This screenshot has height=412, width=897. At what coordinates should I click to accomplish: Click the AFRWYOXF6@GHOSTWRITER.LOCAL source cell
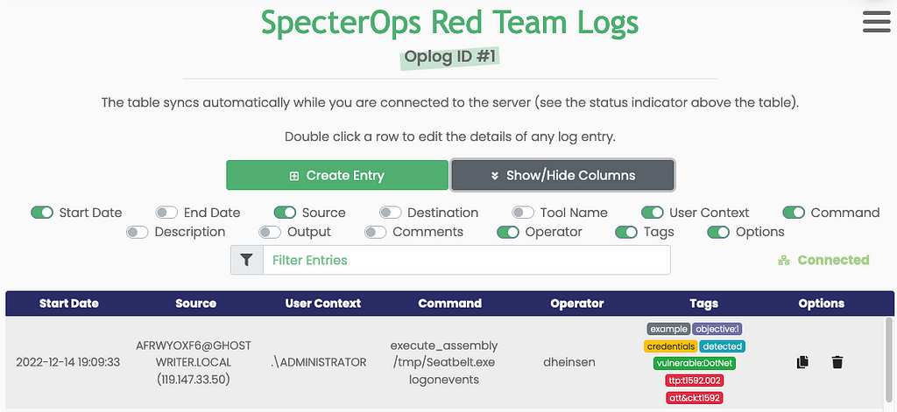(194, 362)
